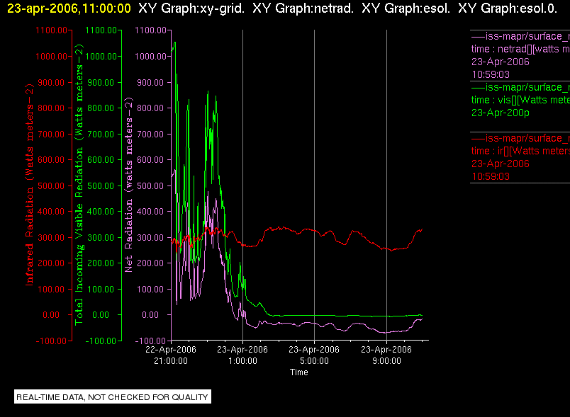Click the 'time : netrad[]' legend line

(x=520, y=50)
